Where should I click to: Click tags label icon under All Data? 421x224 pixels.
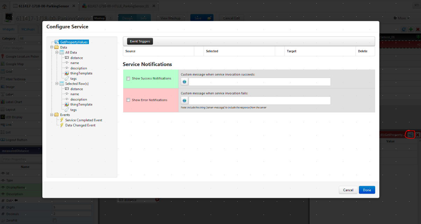[x=66, y=79]
